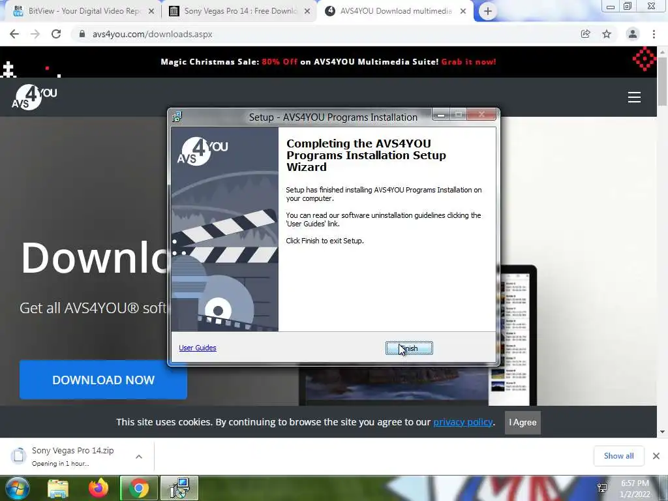
Task: Reload the current page
Action: tap(56, 34)
